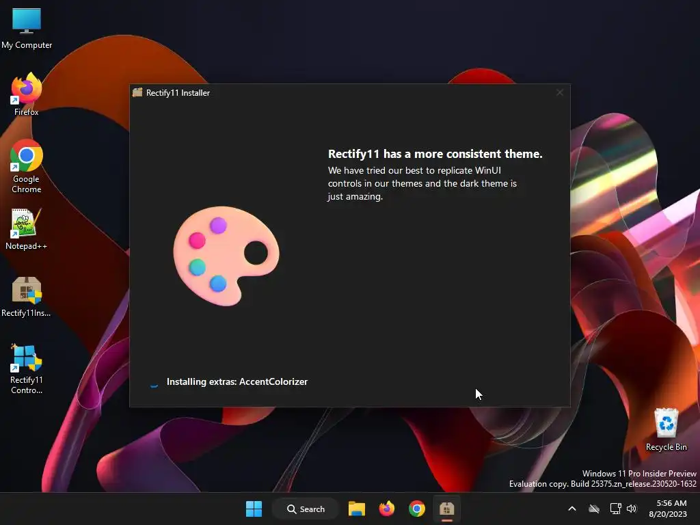The height and width of the screenshot is (525, 700).
Task: Select the Notepad++ desktop shortcut
Action: tap(27, 229)
